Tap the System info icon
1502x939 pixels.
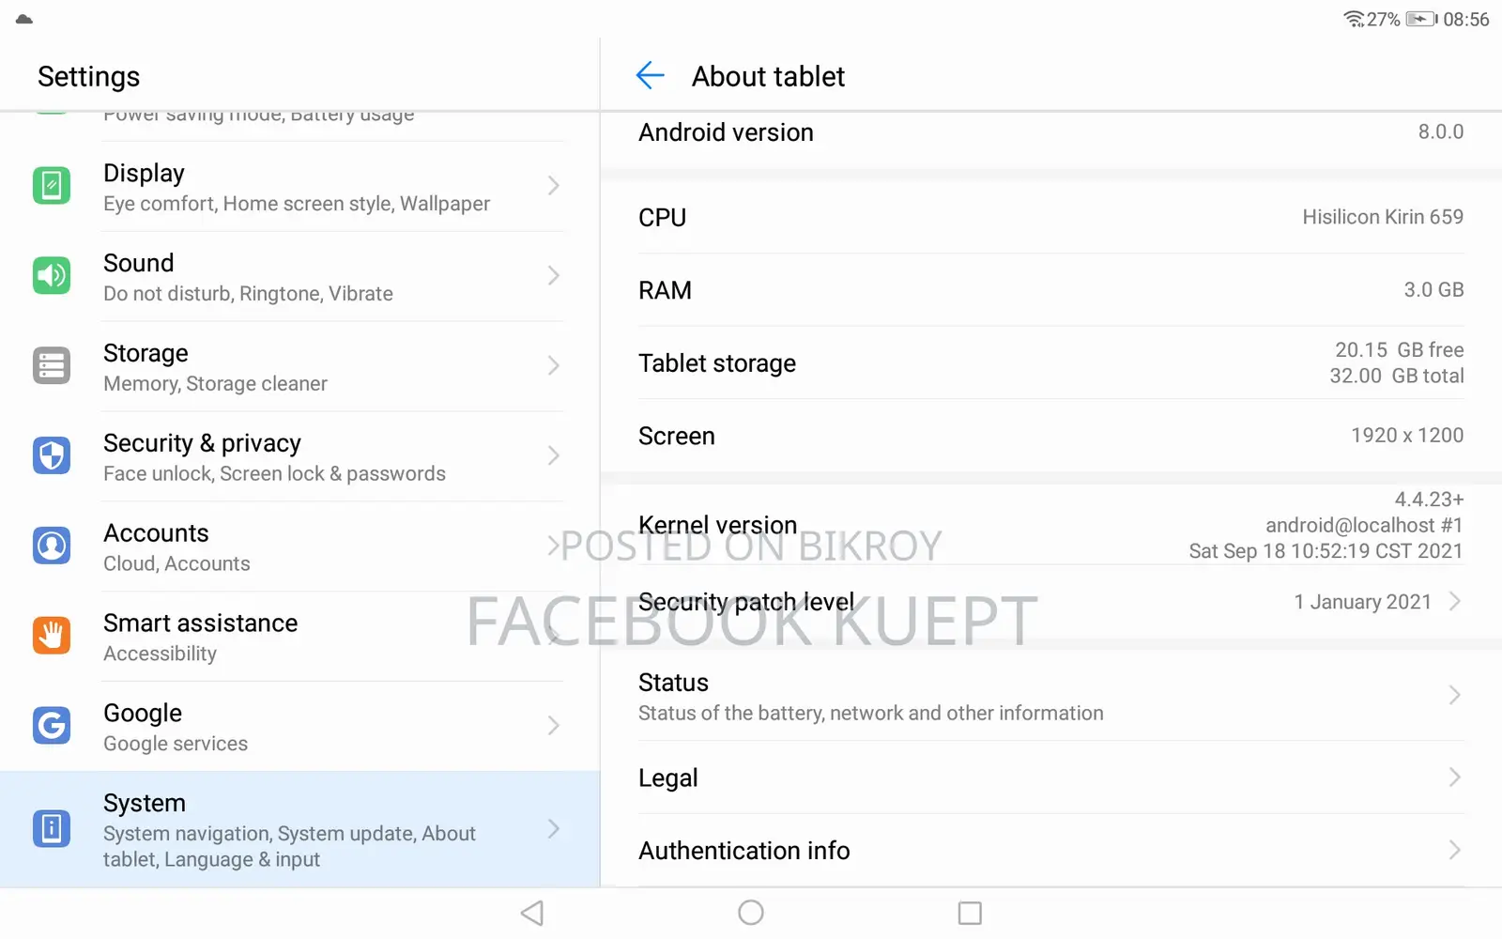pos(52,829)
